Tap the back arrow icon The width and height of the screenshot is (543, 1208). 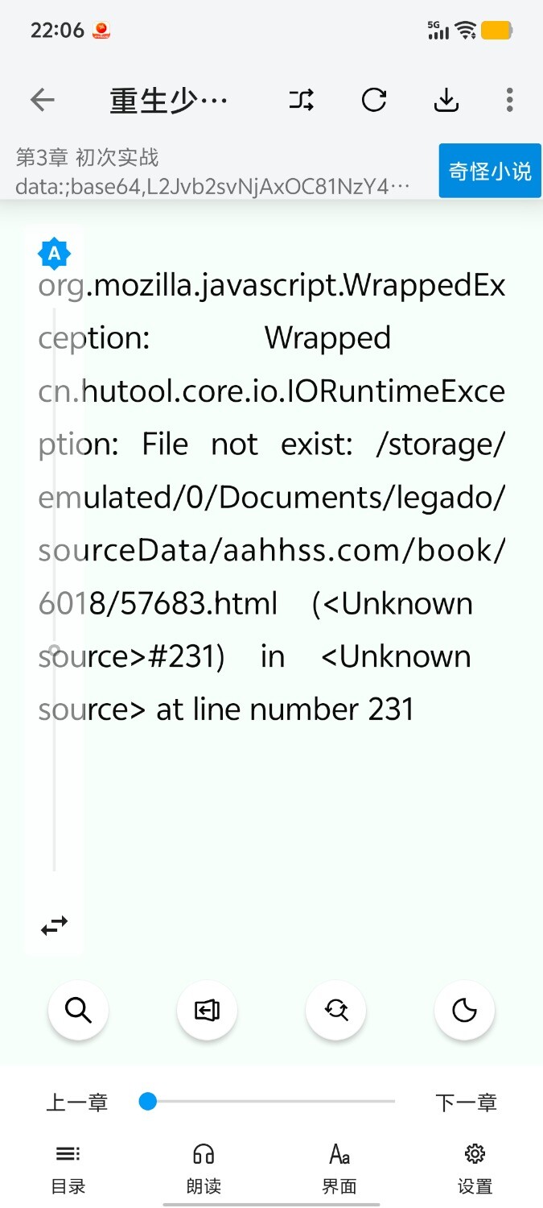click(x=42, y=101)
